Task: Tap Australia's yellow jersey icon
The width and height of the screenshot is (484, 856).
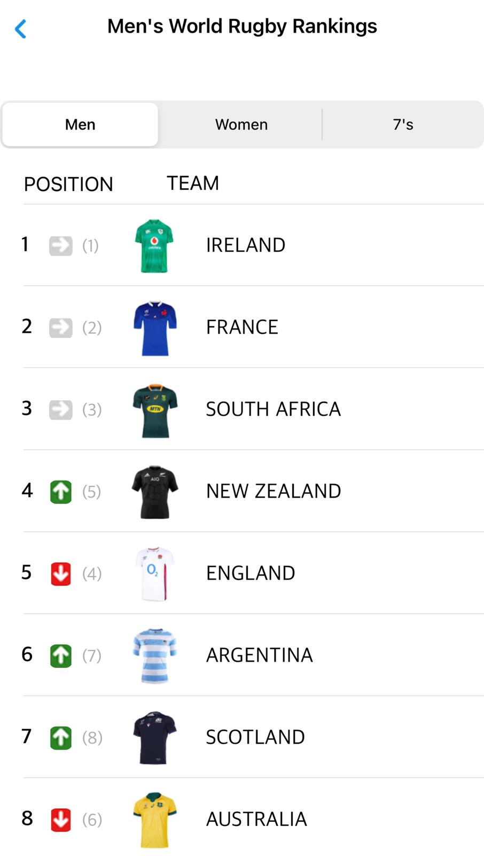Action: (155, 820)
